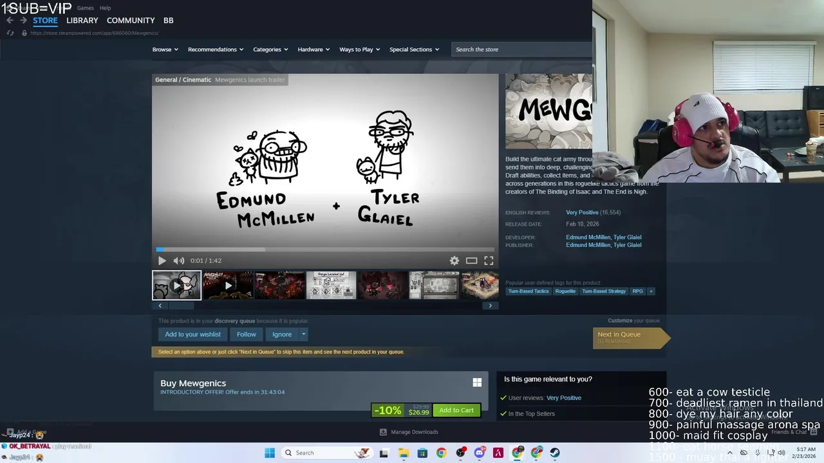Expand the Recommendations dropdown

tap(216, 50)
